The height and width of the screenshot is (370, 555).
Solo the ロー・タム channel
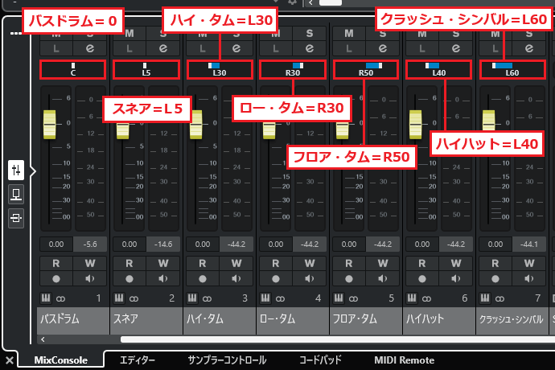coord(310,33)
